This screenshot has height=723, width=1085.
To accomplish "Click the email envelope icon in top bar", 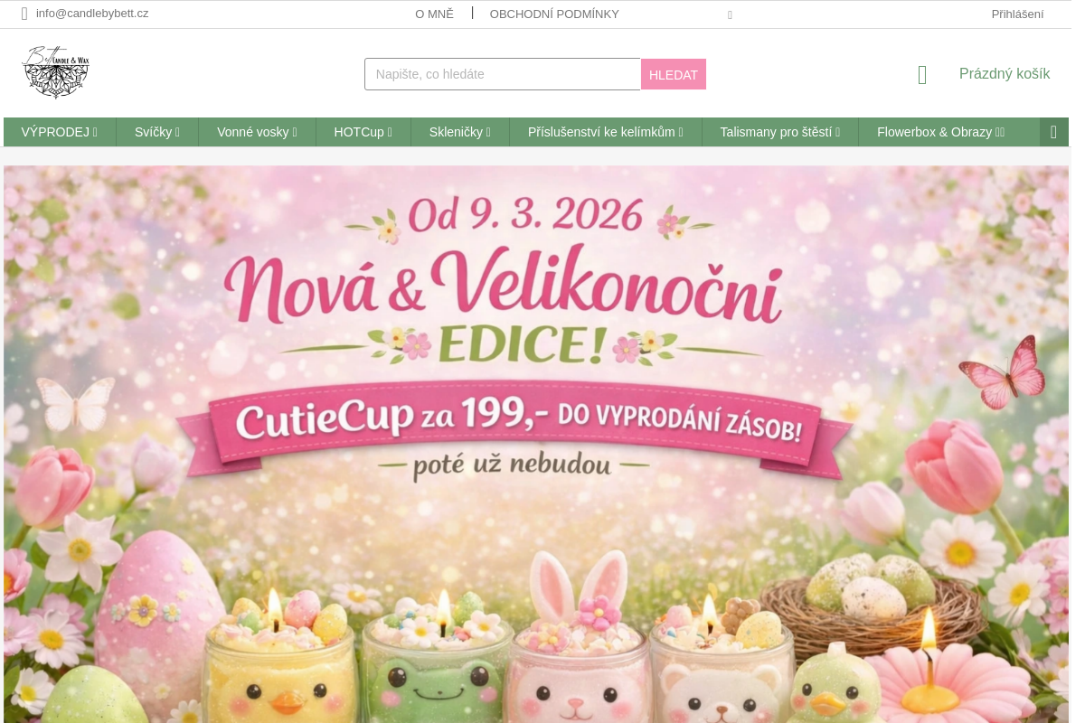I will [x=24, y=14].
